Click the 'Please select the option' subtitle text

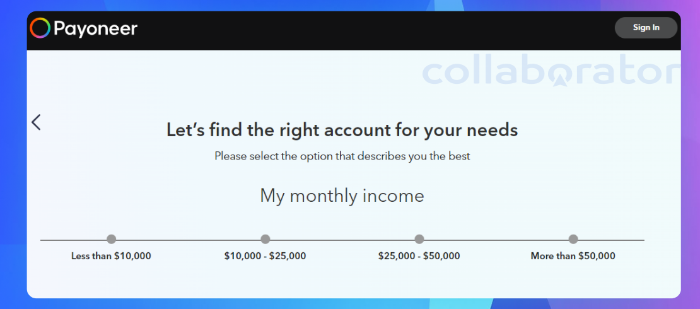coord(342,156)
